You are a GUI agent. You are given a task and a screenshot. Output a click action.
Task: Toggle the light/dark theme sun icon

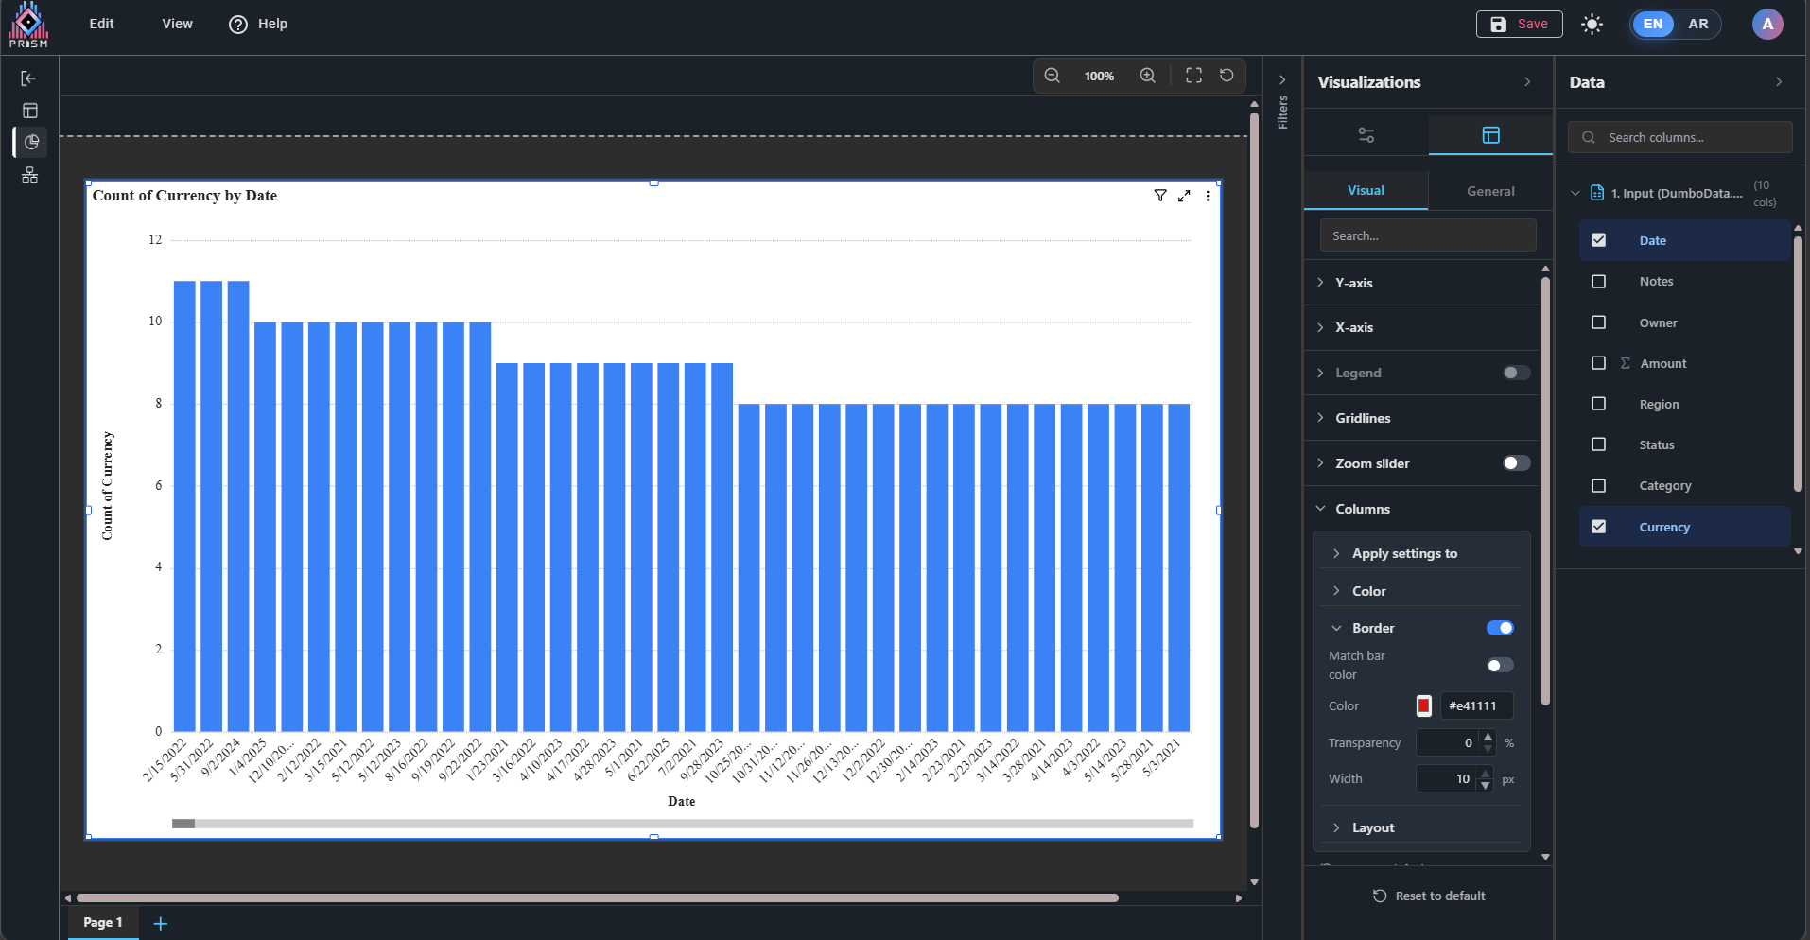[1592, 25]
